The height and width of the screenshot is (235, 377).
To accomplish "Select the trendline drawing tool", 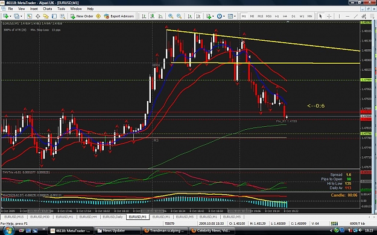I will point(356,16).
